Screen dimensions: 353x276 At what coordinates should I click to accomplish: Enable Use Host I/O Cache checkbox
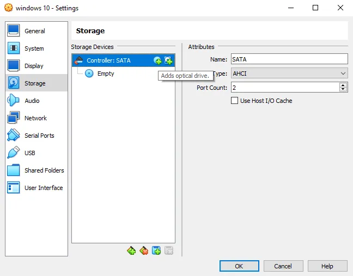(x=234, y=101)
